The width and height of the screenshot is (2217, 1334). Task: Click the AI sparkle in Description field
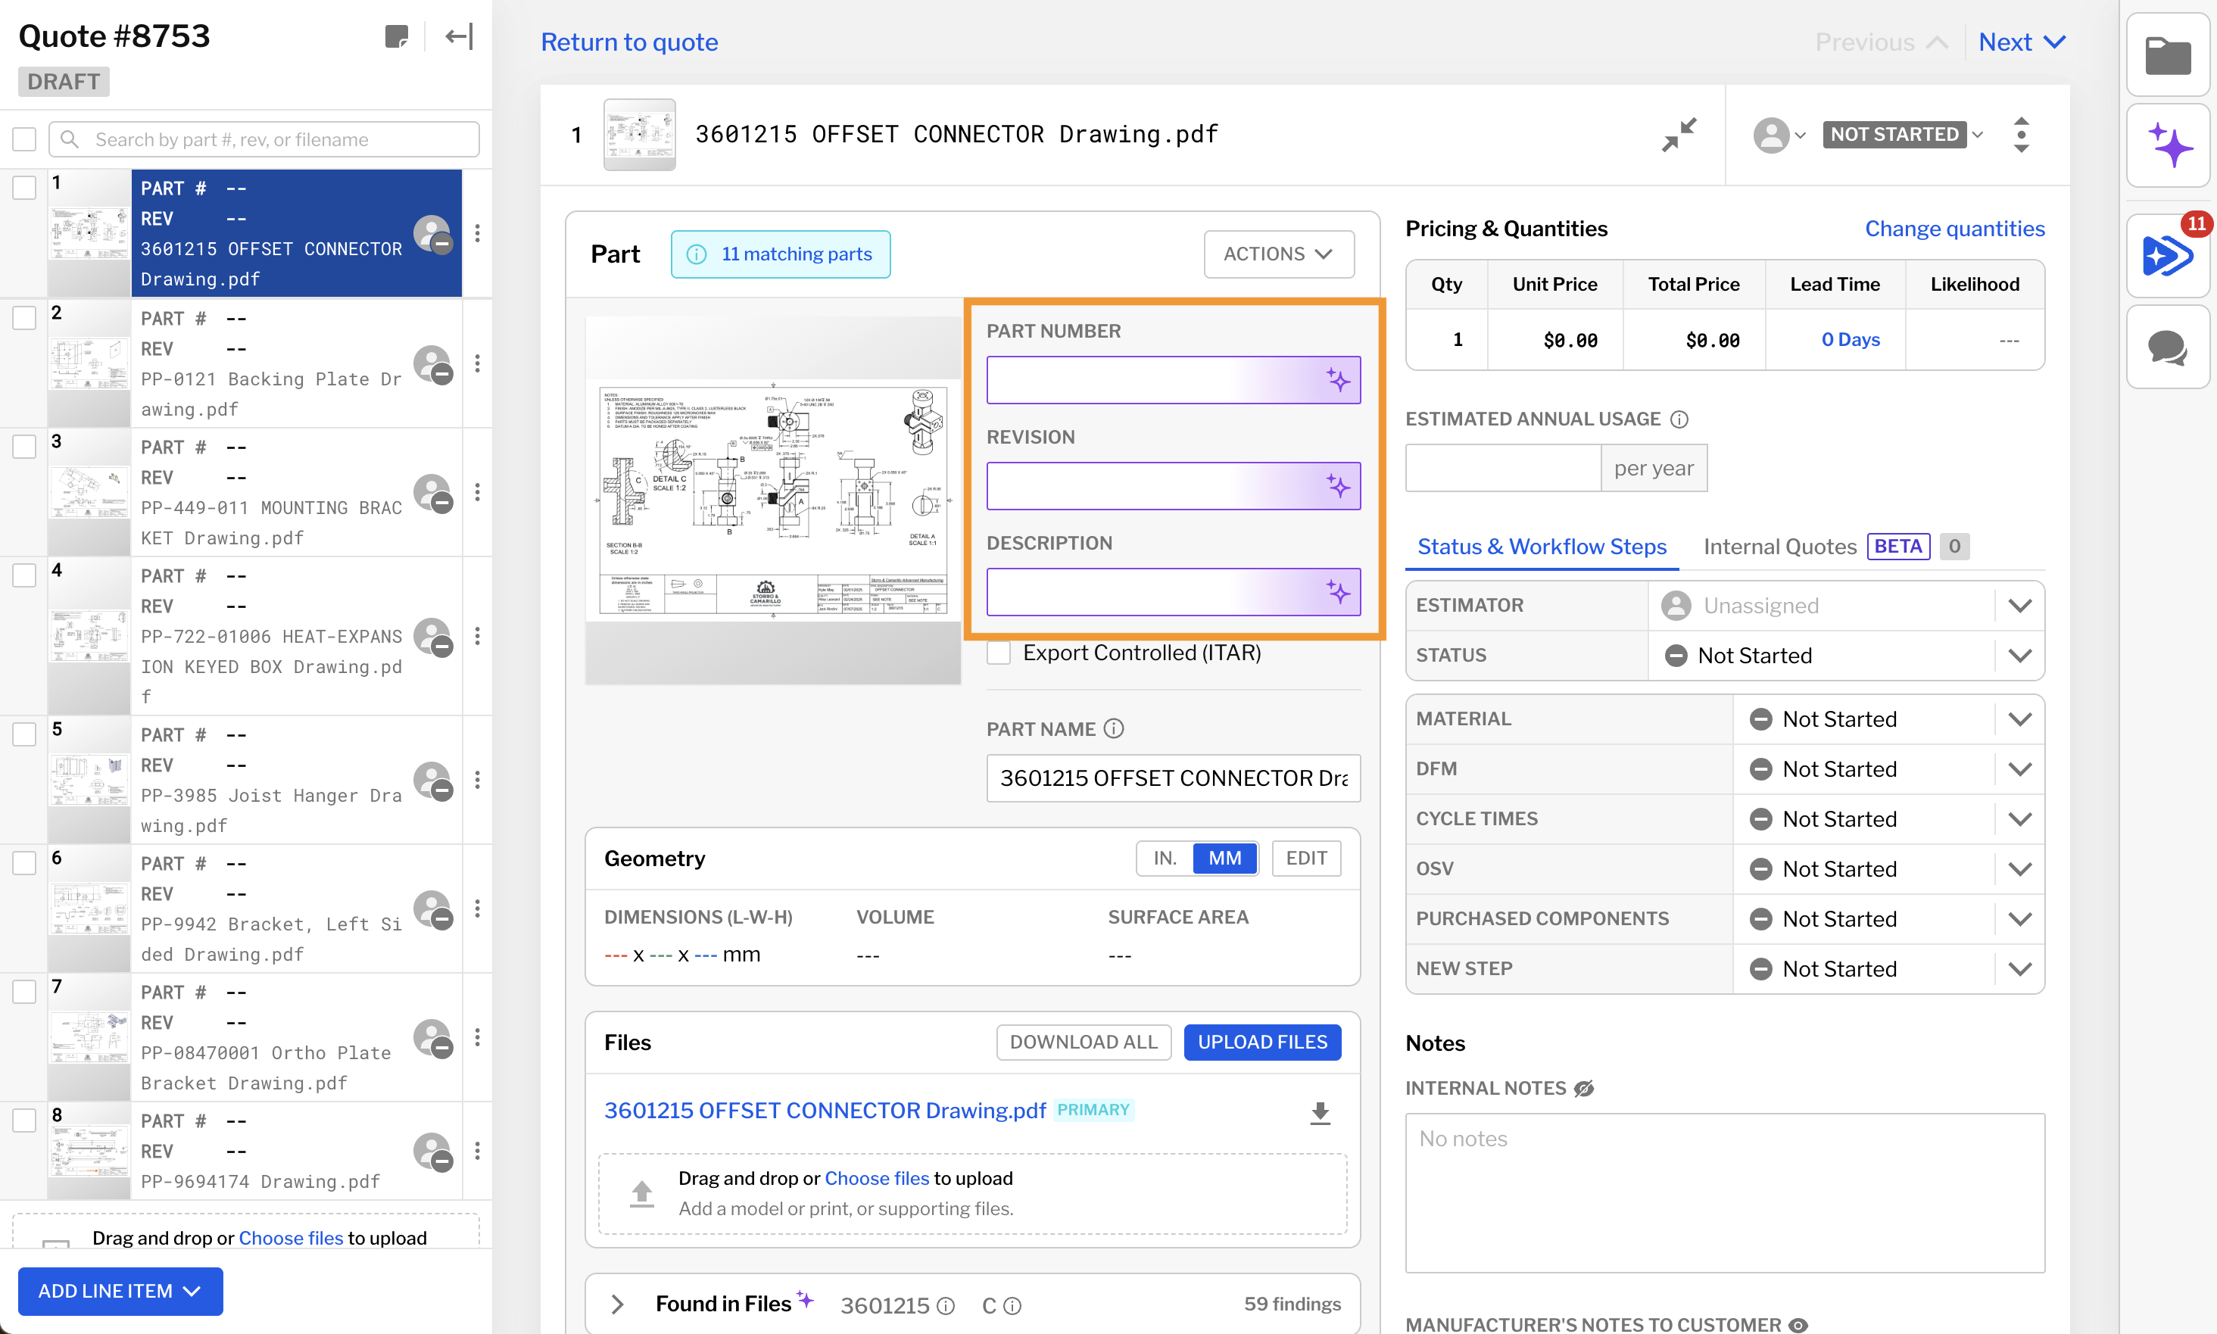(x=1338, y=592)
